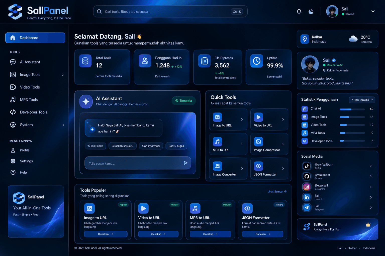385x256 pixels.
Task: Open Instagram icon for @eqsvsall
Action: 307,187
